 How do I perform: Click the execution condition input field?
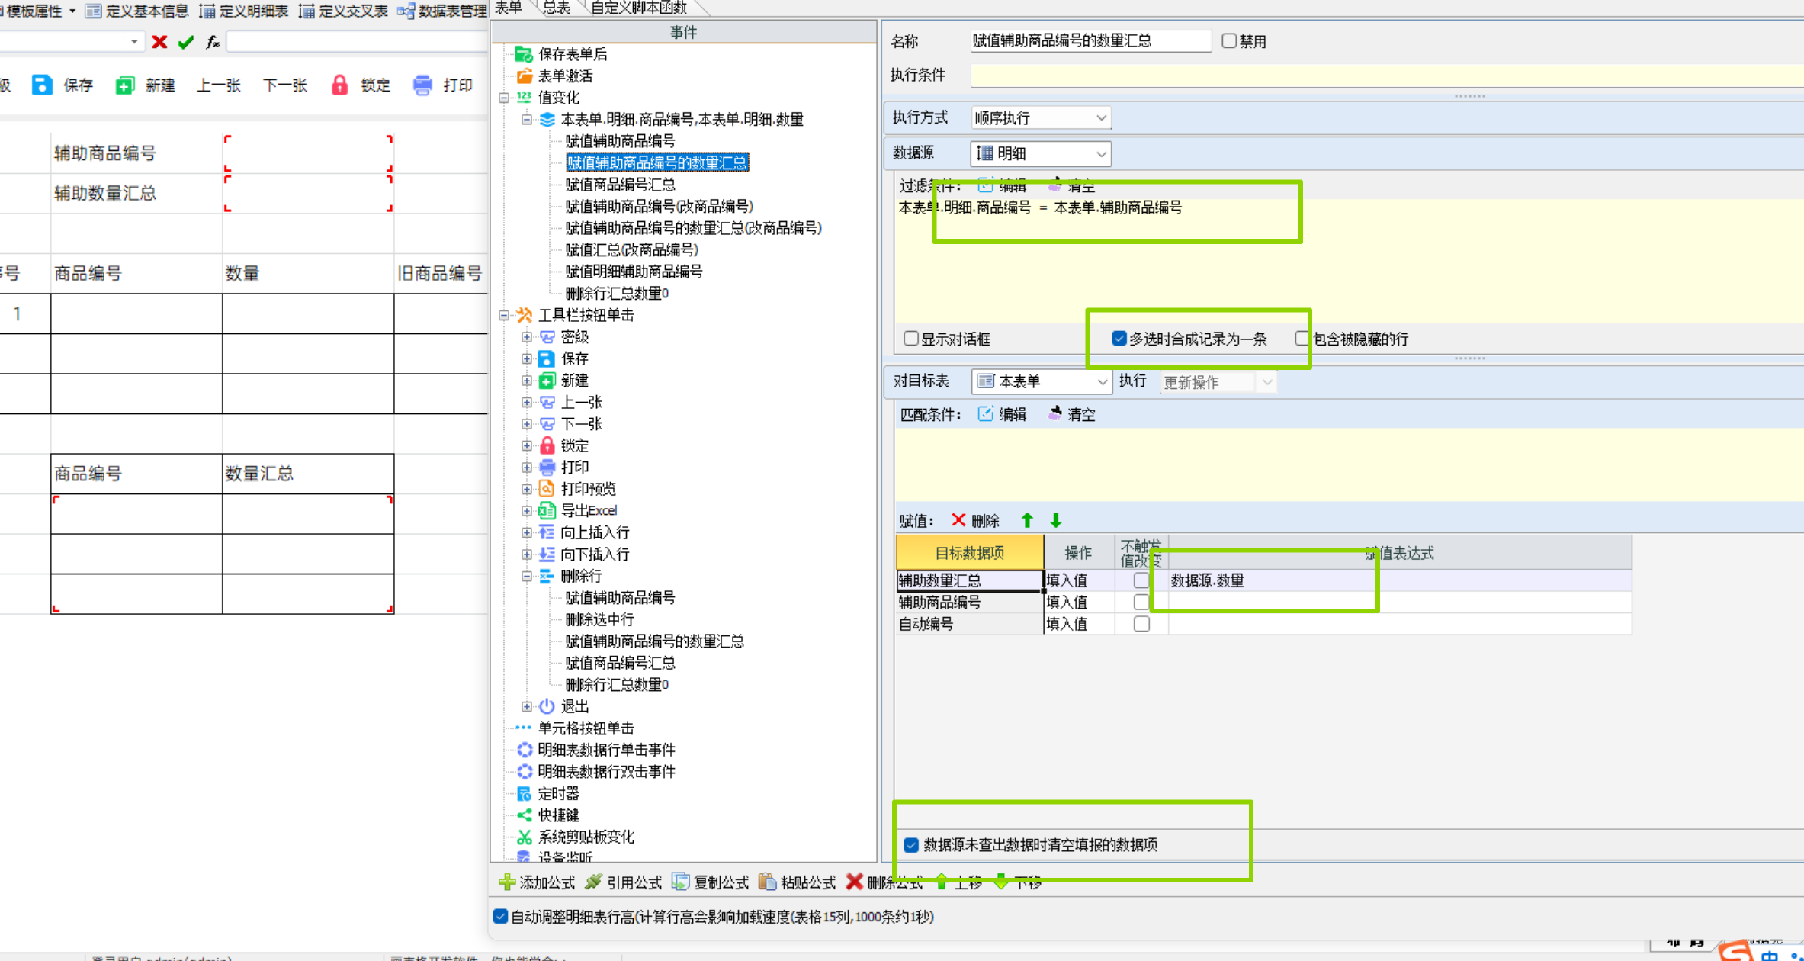(1372, 75)
